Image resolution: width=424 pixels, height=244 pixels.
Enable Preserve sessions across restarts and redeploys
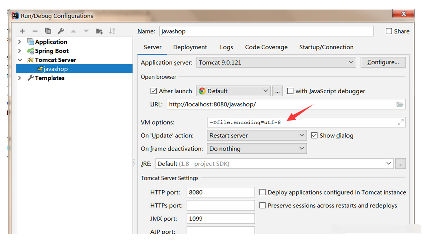(262, 205)
